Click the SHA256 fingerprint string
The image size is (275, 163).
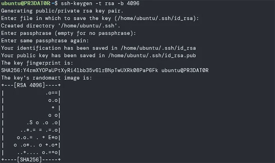coord(80,71)
